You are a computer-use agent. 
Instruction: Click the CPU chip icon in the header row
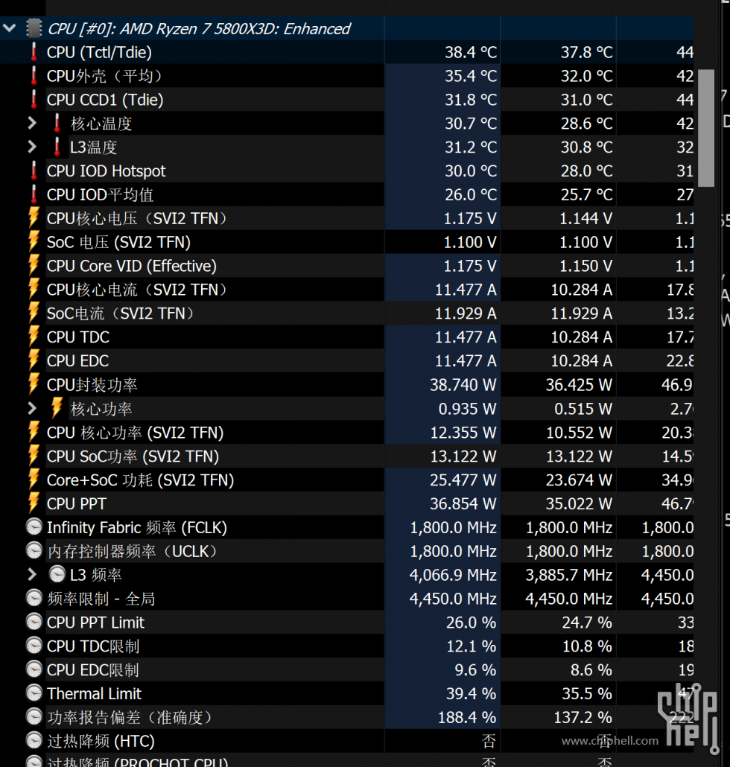coord(34,28)
